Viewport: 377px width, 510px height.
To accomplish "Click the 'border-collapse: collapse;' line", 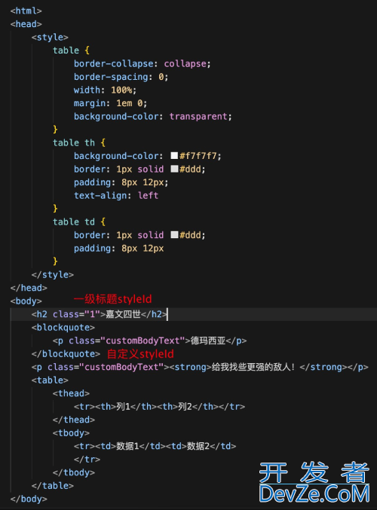I will 143,63.
